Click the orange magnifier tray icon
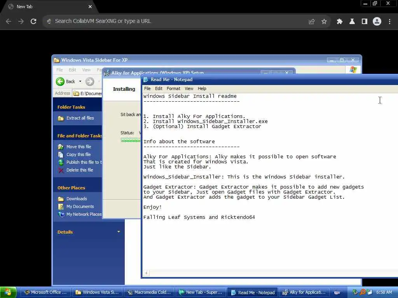The image size is (398, 298). 363,292
